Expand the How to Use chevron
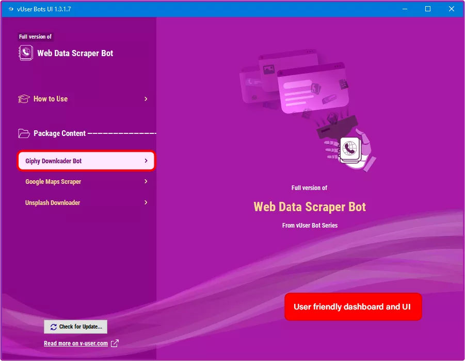This screenshot has height=361, width=465. [x=146, y=99]
